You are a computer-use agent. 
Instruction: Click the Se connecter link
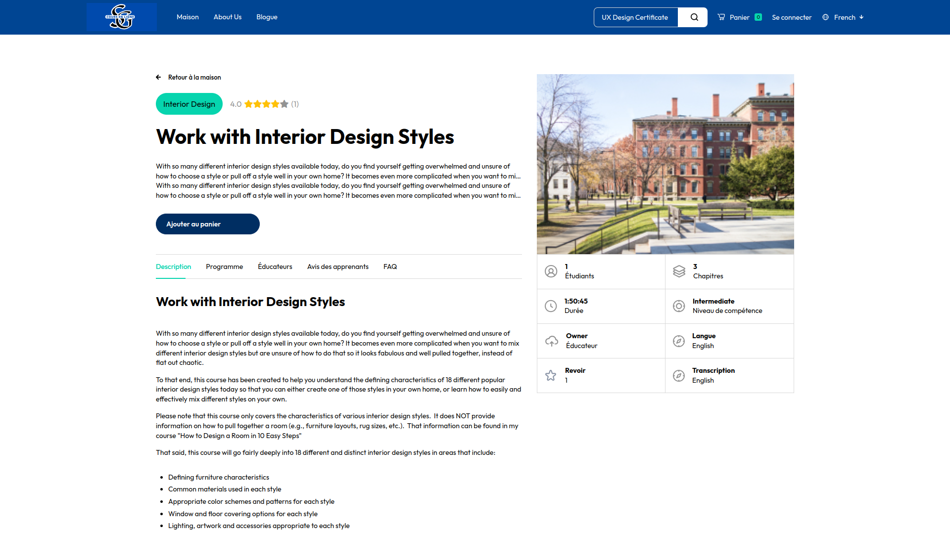click(792, 17)
